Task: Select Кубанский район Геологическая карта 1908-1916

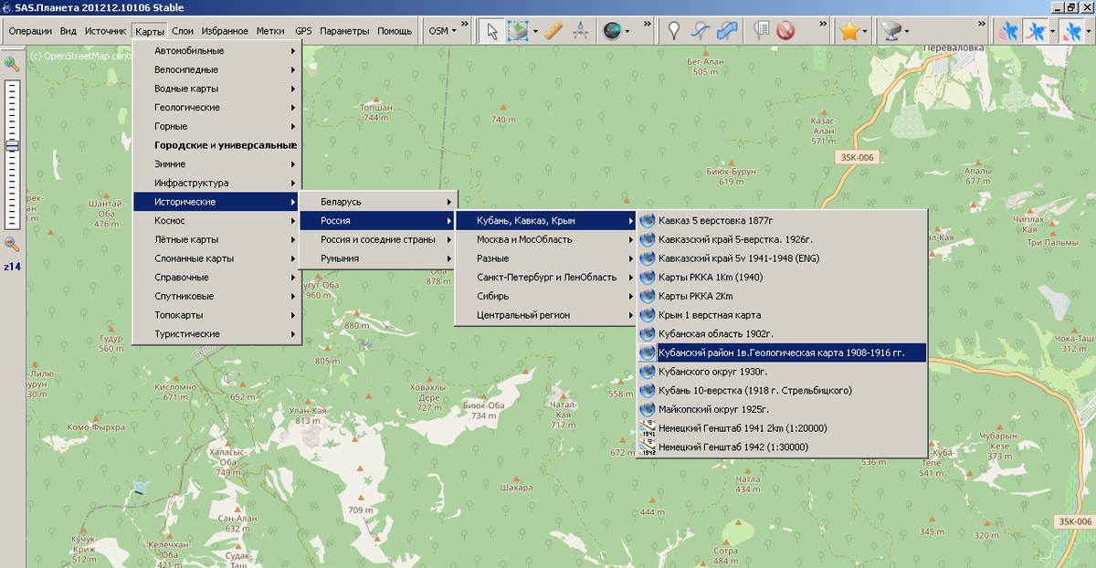Action: tap(782, 352)
